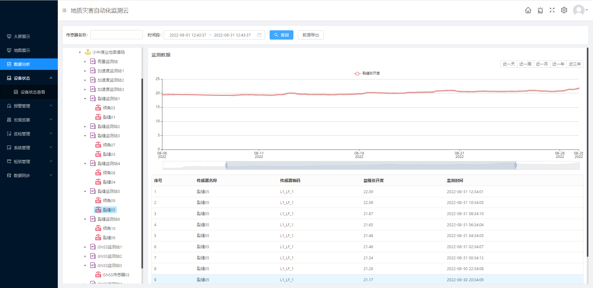The height and width of the screenshot is (288, 593).
Task: Toggle fullscreen with the expand icon
Action: (552, 10)
